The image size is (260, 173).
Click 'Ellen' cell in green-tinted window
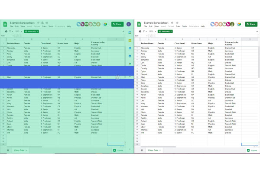(x=15, y=77)
